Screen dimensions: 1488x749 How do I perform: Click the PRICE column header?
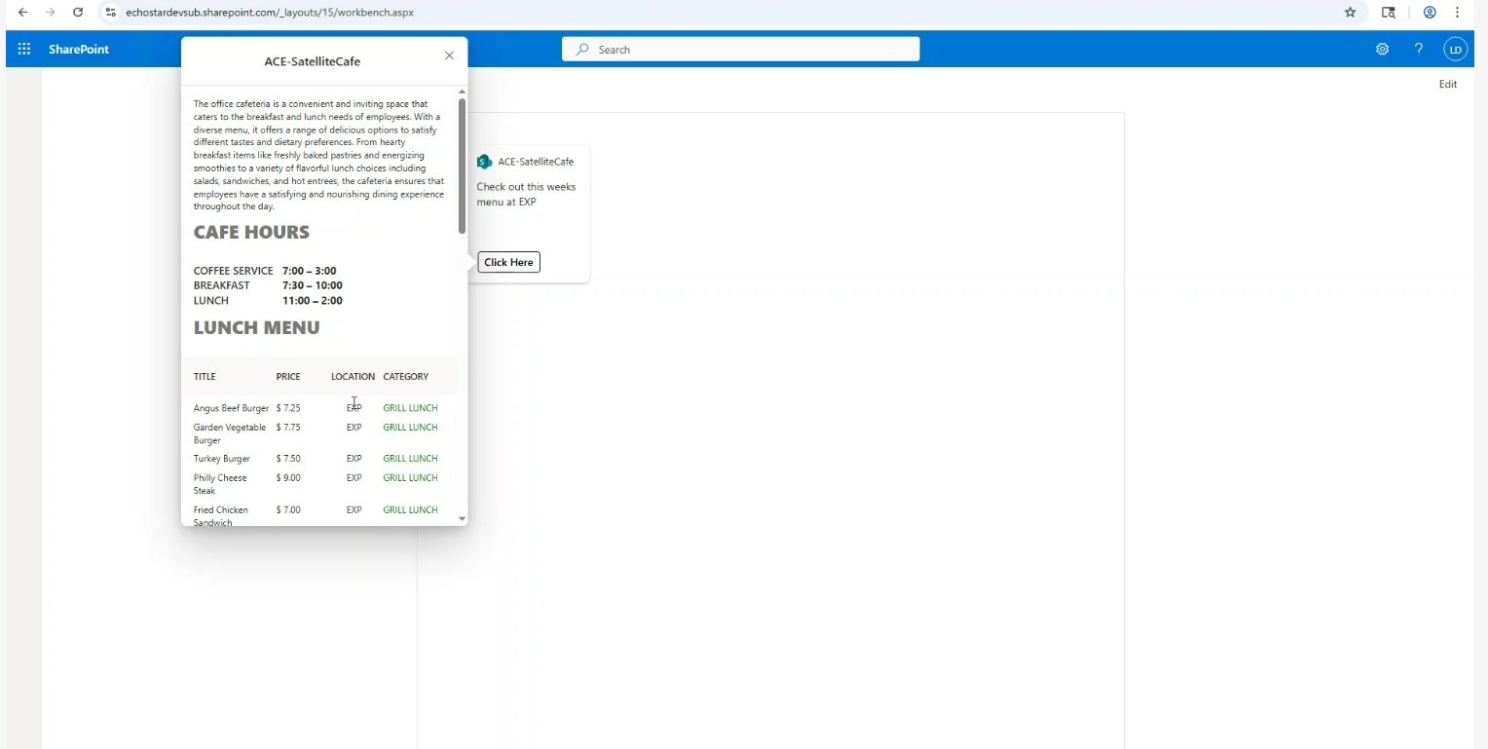pos(288,376)
